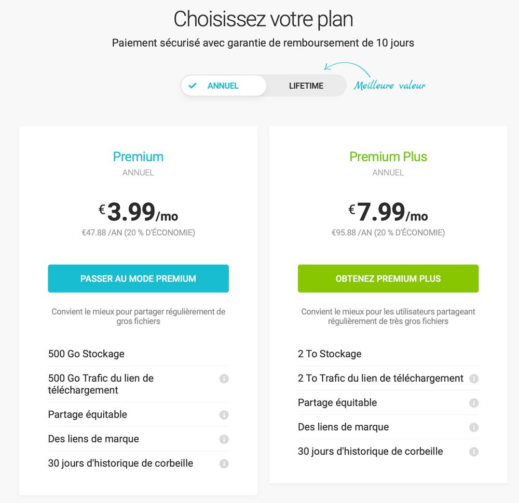Click PASSER AU MODE PREMIUM button
This screenshot has width=519, height=503.
(x=139, y=278)
